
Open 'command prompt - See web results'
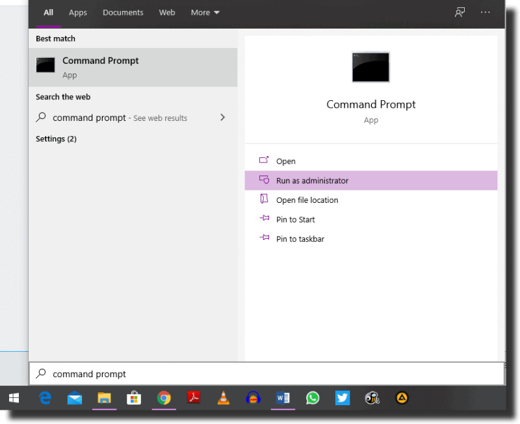133,118
